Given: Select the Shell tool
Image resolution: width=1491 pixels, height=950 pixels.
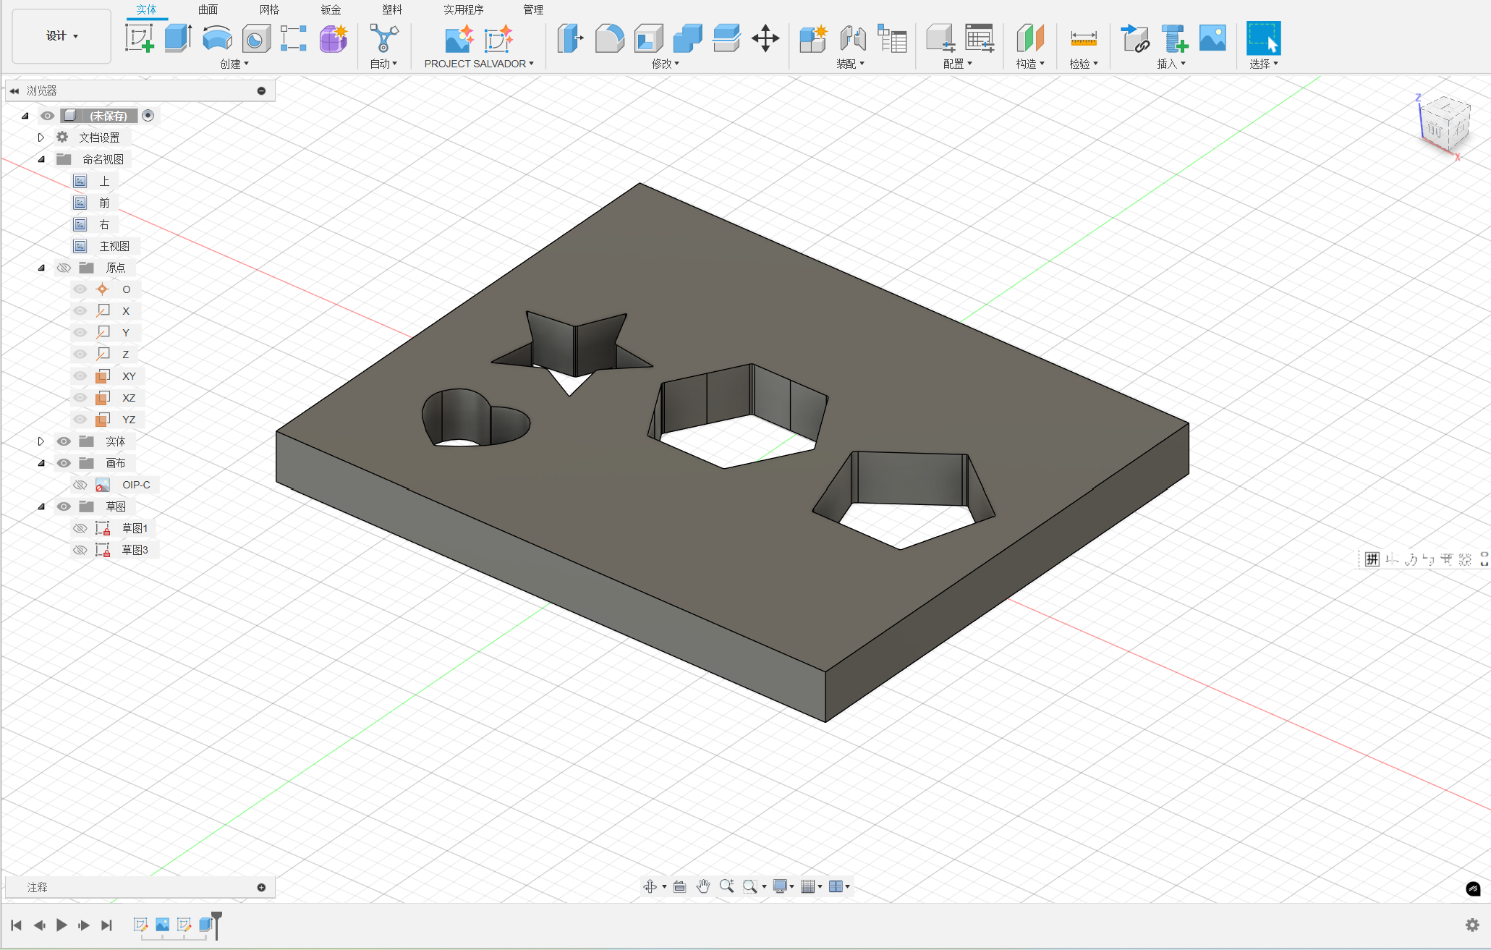Looking at the screenshot, I should tap(648, 38).
